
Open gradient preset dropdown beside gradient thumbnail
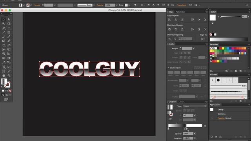point(174,107)
